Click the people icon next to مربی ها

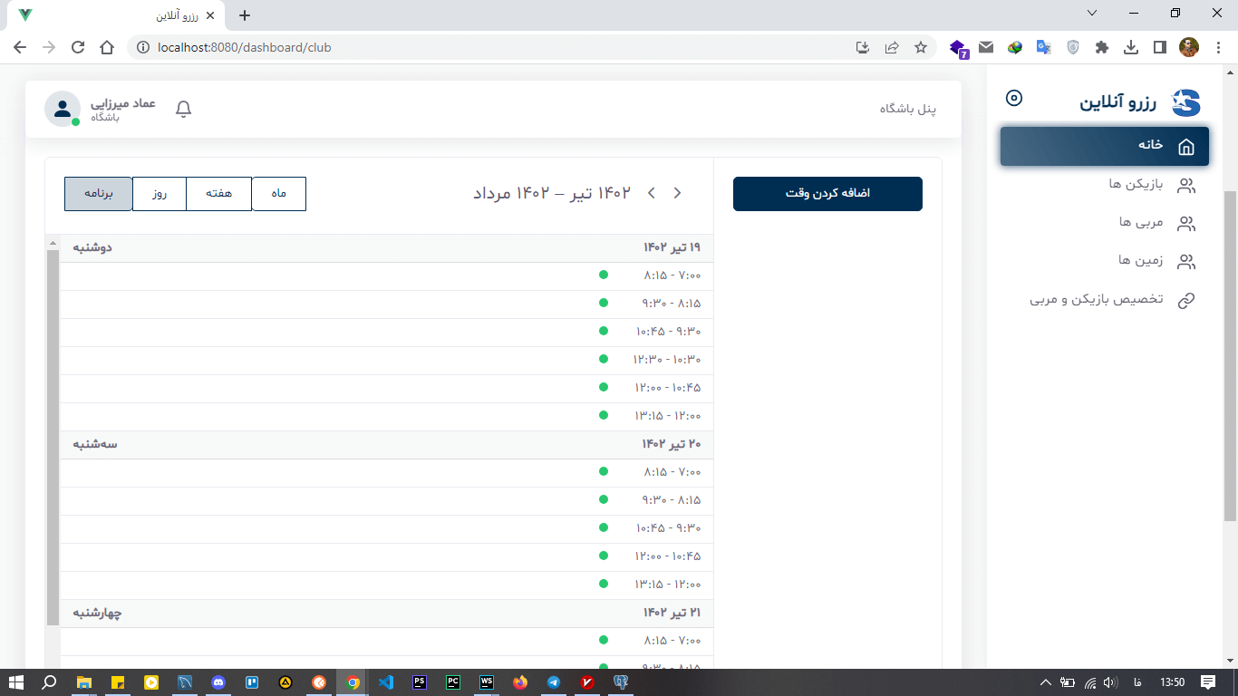tap(1185, 224)
